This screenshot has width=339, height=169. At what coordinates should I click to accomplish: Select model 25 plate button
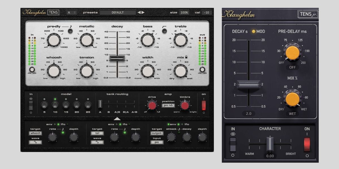pyautogui.click(x=88, y=105)
